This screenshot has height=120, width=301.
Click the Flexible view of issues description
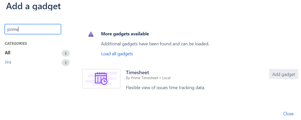[x=165, y=88]
